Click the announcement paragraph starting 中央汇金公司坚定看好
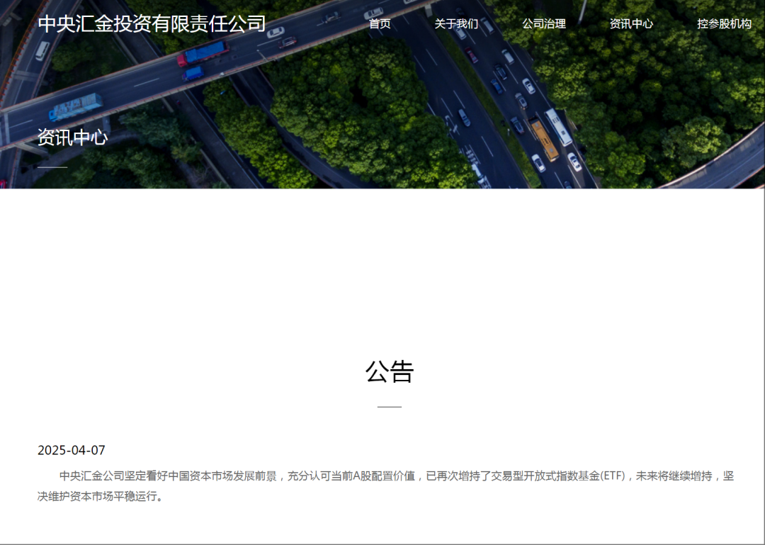This screenshot has height=545, width=765. tap(386, 486)
